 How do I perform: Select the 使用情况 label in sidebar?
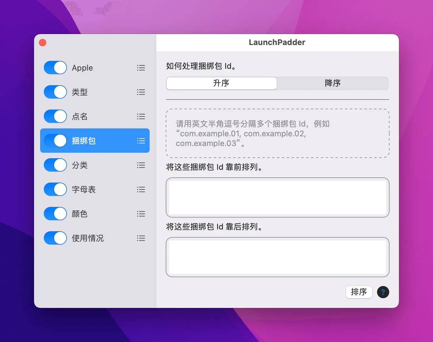[88, 238]
